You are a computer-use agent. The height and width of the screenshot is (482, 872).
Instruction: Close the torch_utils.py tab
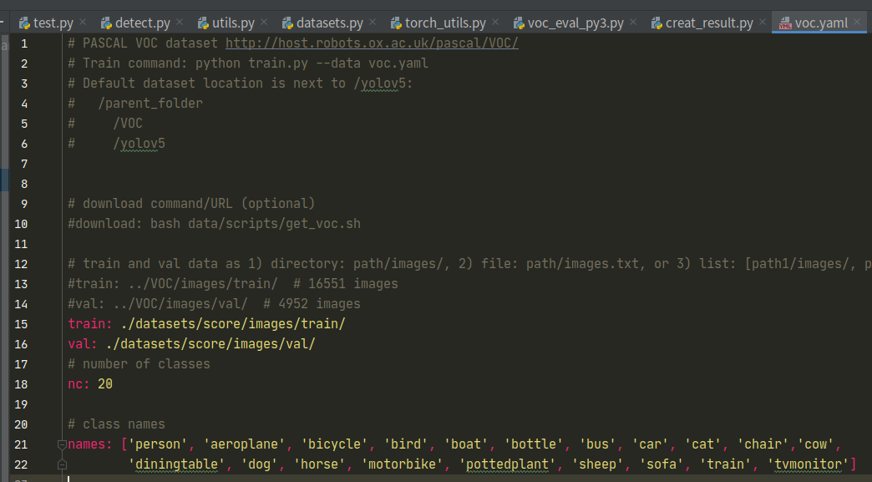click(495, 23)
